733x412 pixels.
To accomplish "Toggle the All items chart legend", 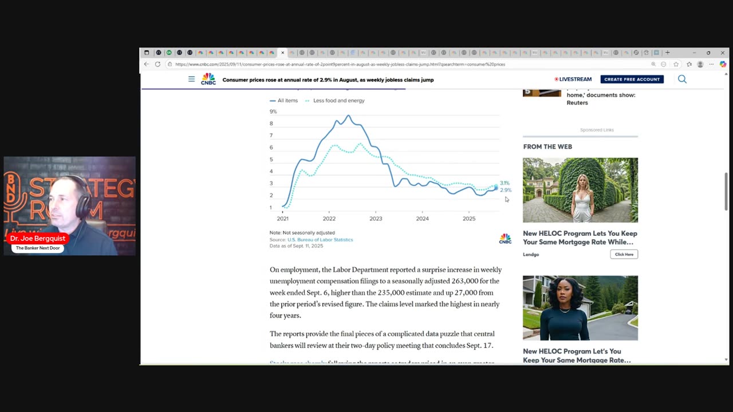I will (284, 101).
